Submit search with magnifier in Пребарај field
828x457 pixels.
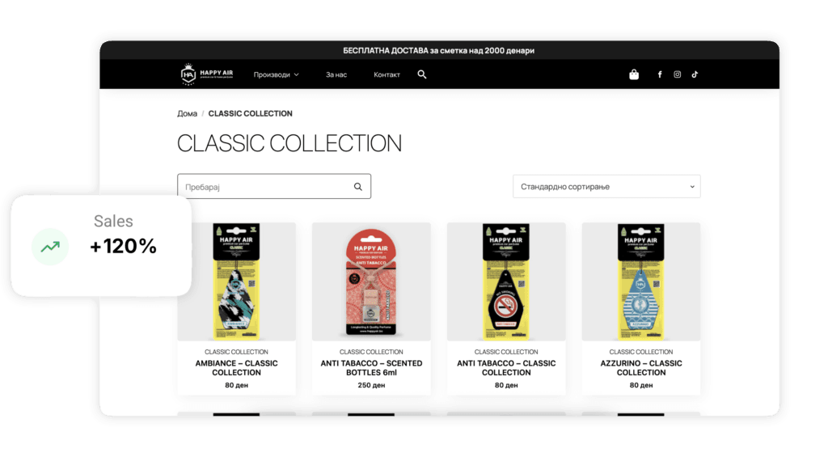pyautogui.click(x=358, y=187)
